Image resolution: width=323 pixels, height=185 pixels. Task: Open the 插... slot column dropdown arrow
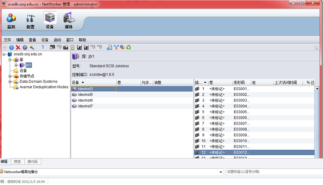205,83
